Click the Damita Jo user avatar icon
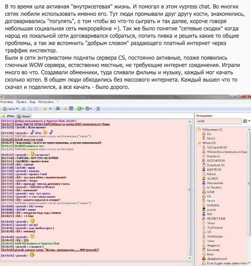 [204, 156]
